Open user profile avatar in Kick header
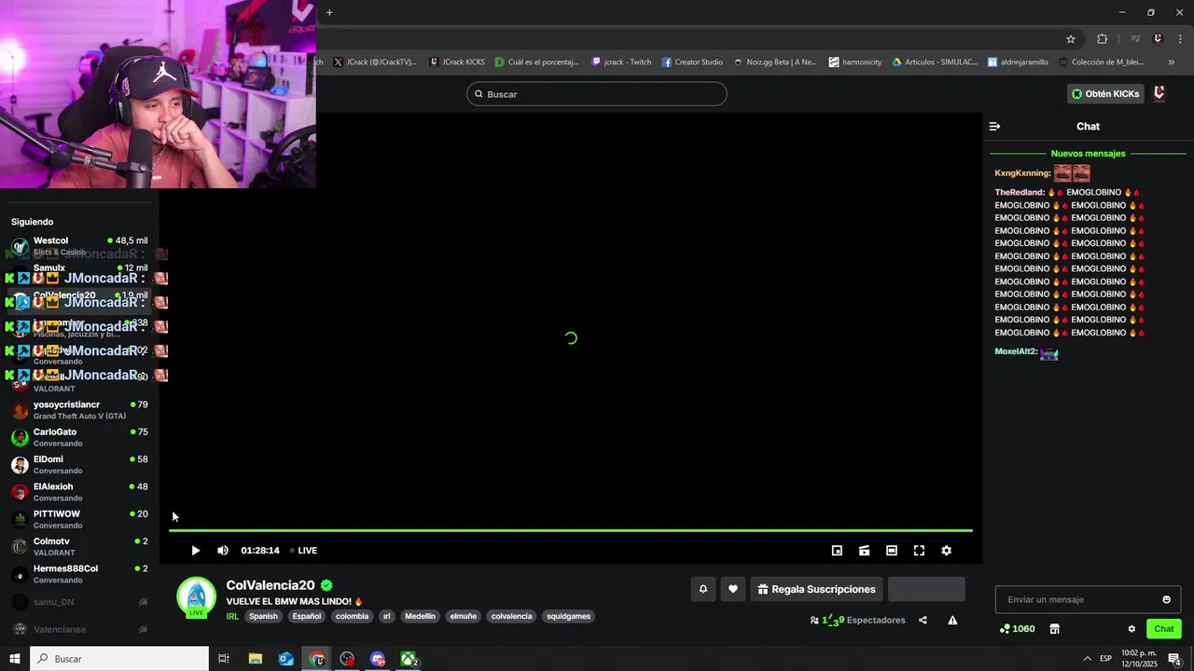This screenshot has width=1194, height=671. coord(1159,93)
